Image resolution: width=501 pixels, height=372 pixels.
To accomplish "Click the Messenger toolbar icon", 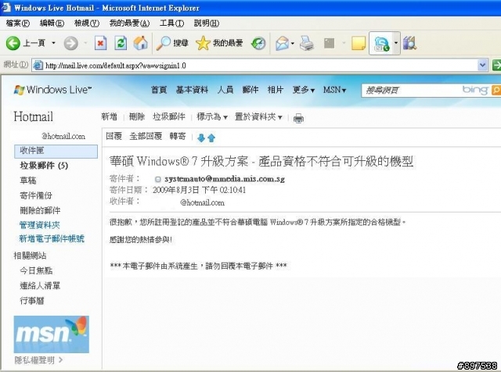I will [x=381, y=44].
